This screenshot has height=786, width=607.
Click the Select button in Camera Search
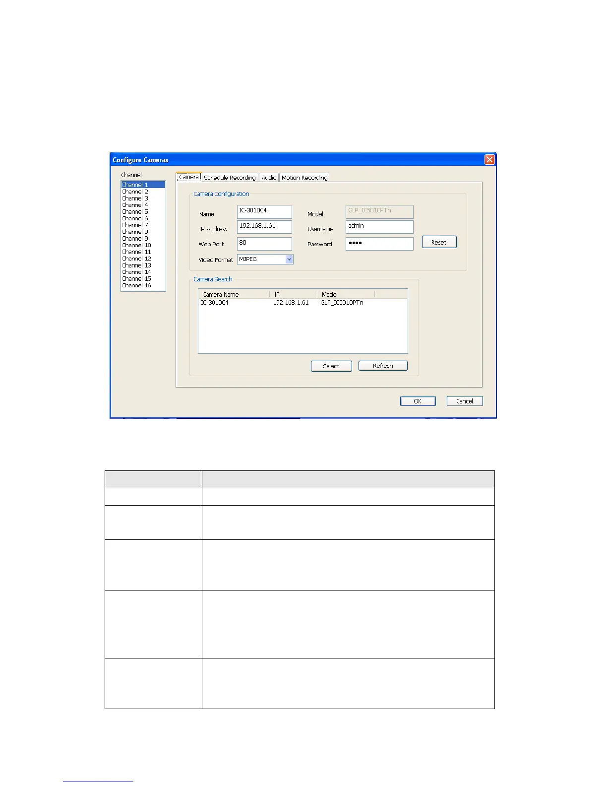coord(331,366)
